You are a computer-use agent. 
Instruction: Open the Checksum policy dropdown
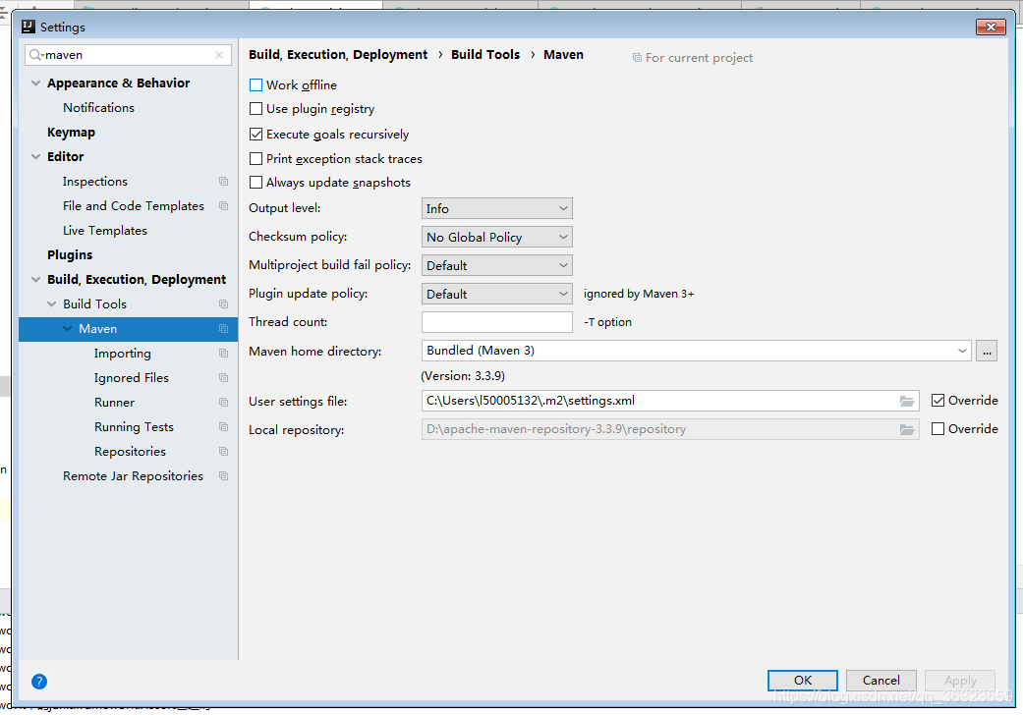tap(496, 238)
